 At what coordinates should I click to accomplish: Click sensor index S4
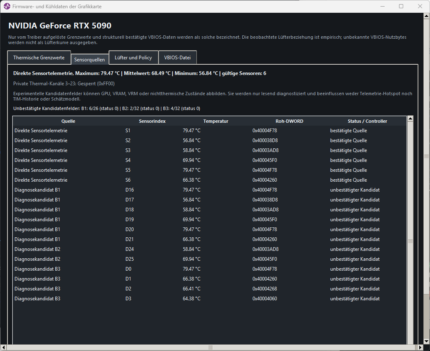128,160
